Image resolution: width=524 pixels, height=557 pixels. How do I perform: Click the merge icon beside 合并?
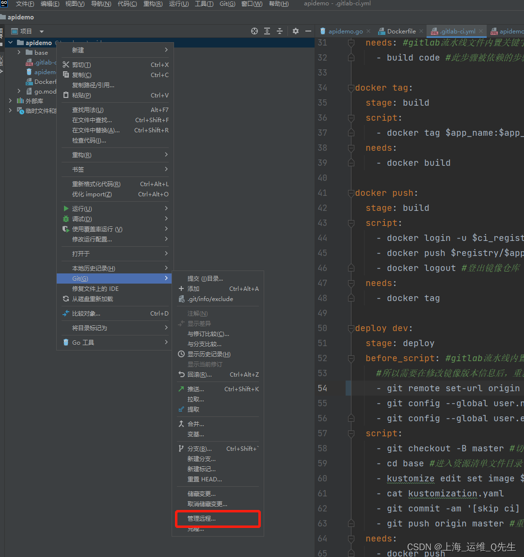coord(181,424)
